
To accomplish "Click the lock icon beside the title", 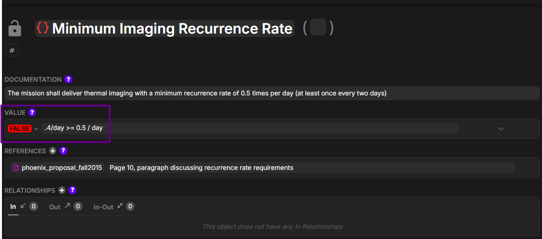I will 15,28.
